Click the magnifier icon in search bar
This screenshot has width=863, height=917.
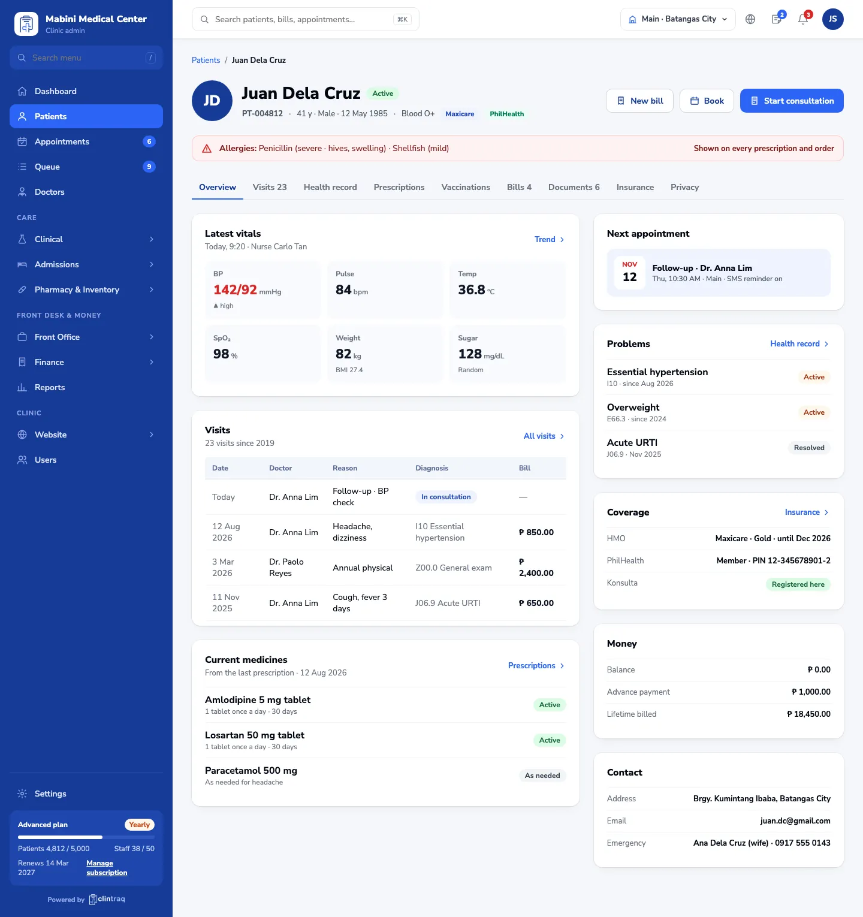(x=204, y=19)
